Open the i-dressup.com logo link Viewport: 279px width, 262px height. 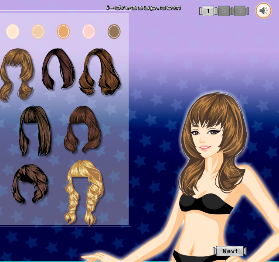(x=144, y=8)
